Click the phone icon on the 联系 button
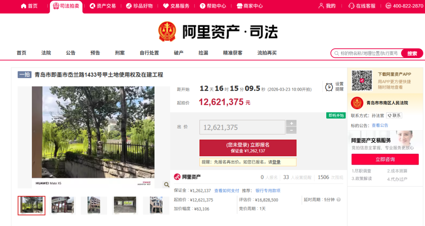 [x=389, y=115]
